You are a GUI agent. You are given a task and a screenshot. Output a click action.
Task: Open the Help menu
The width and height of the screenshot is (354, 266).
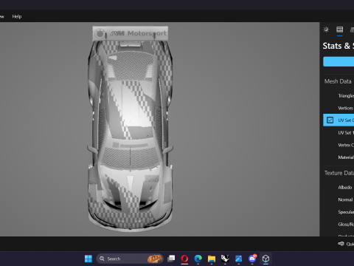pos(17,16)
